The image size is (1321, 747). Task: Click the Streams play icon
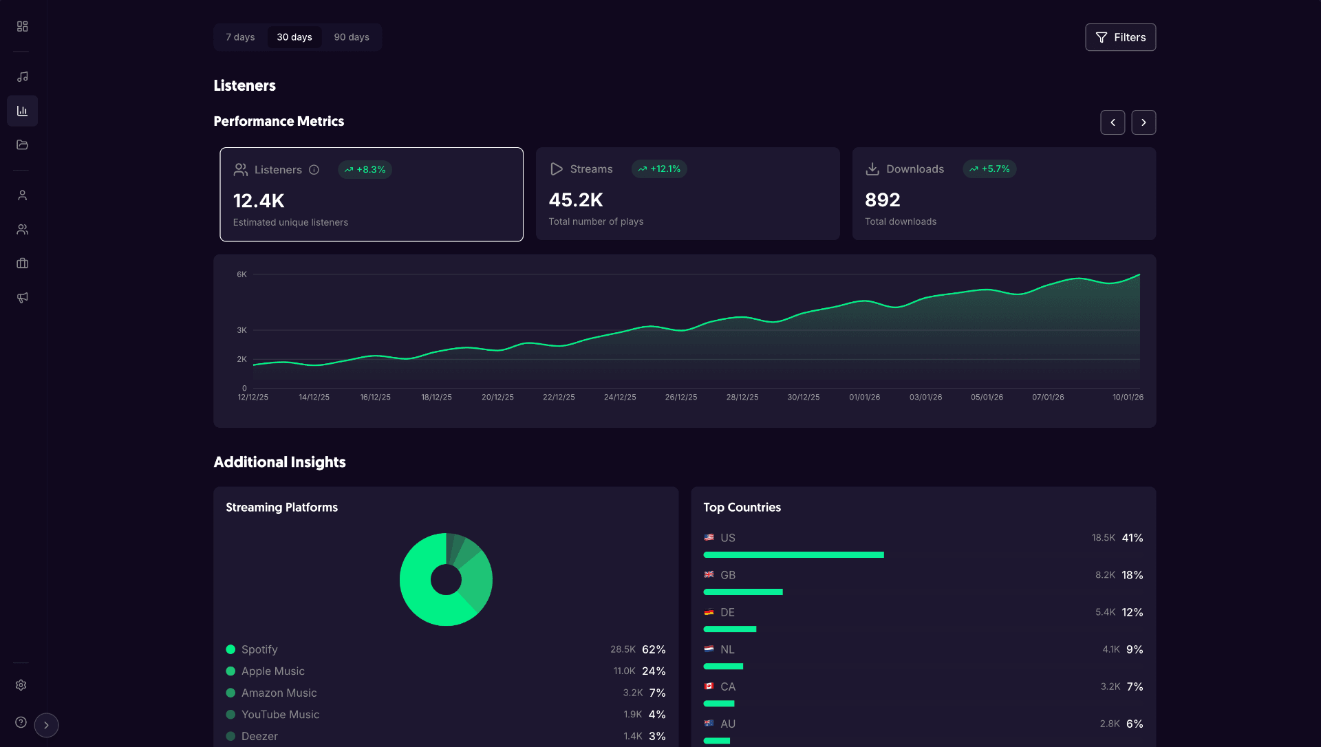[557, 169]
